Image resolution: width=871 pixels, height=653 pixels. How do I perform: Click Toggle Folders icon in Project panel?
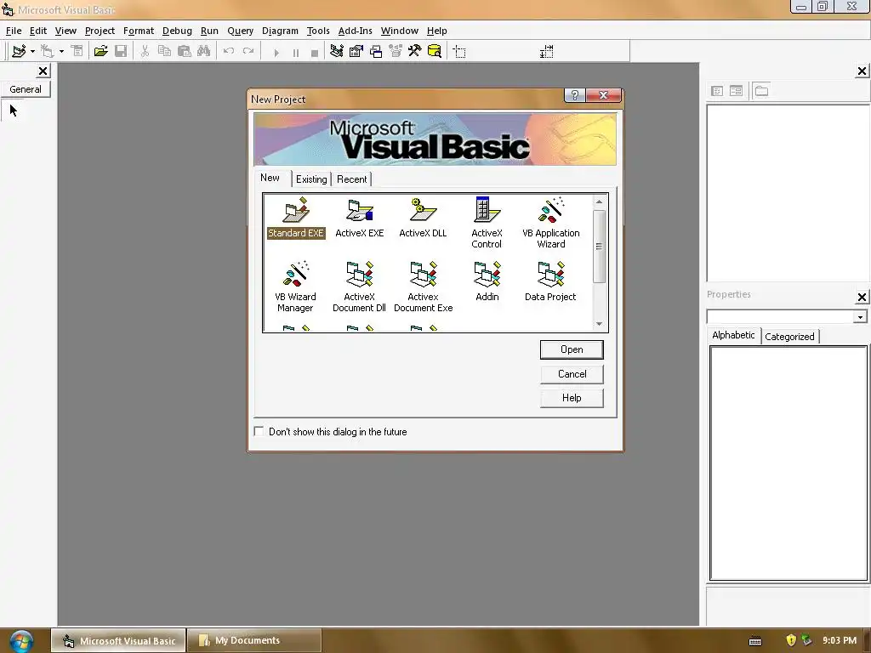point(761,90)
